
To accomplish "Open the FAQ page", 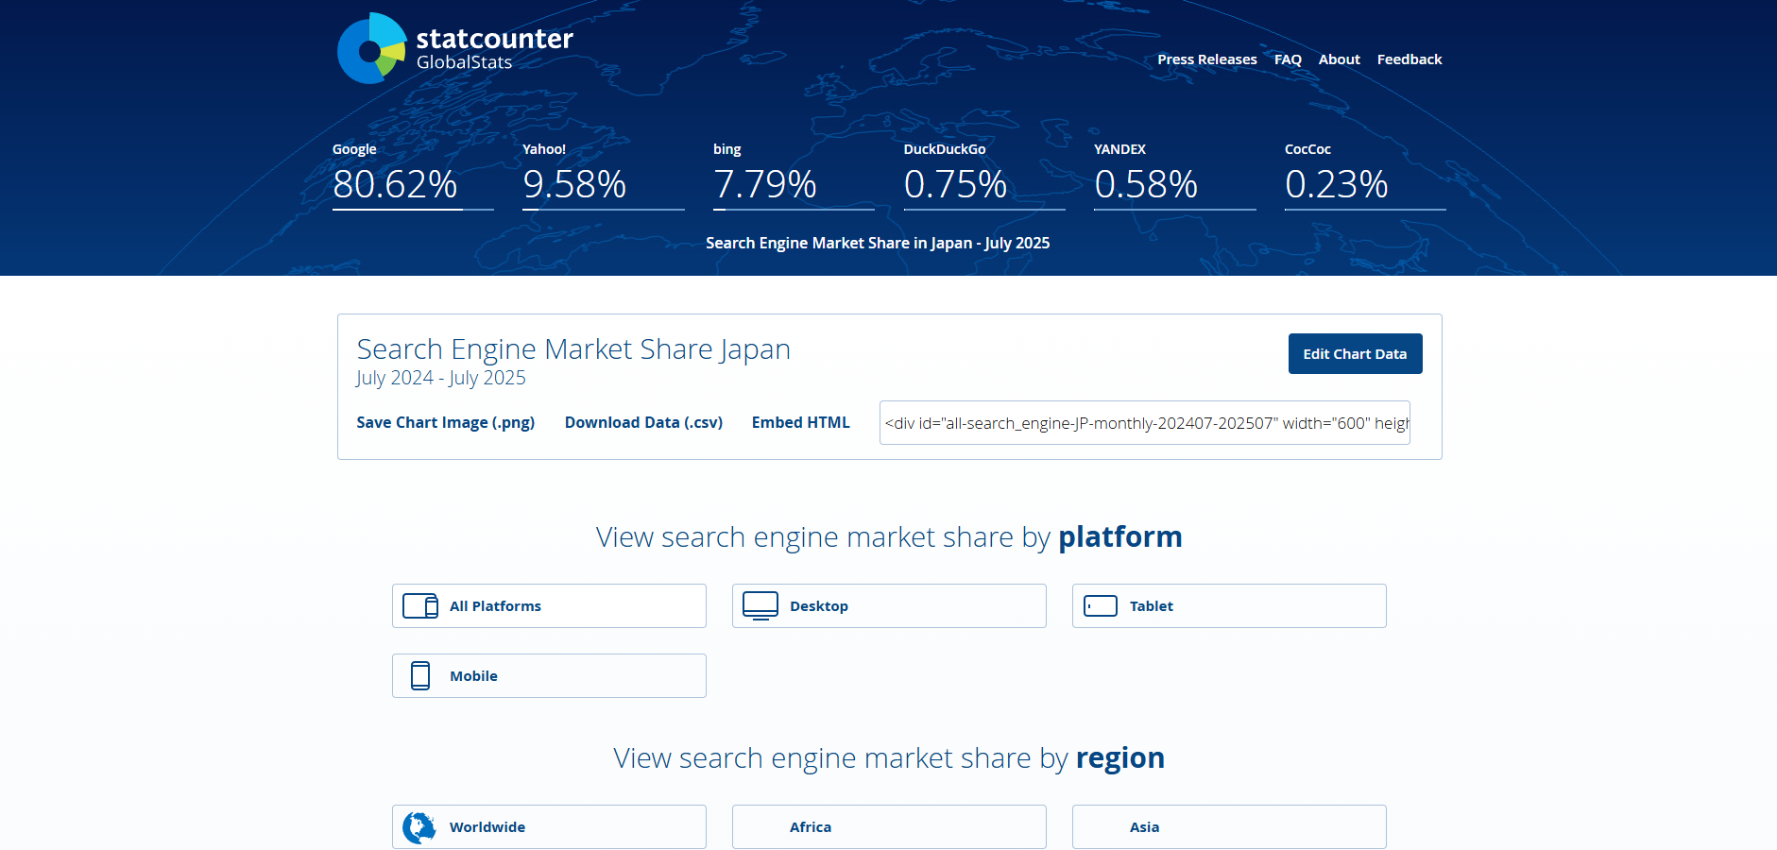I will pyautogui.click(x=1287, y=59).
